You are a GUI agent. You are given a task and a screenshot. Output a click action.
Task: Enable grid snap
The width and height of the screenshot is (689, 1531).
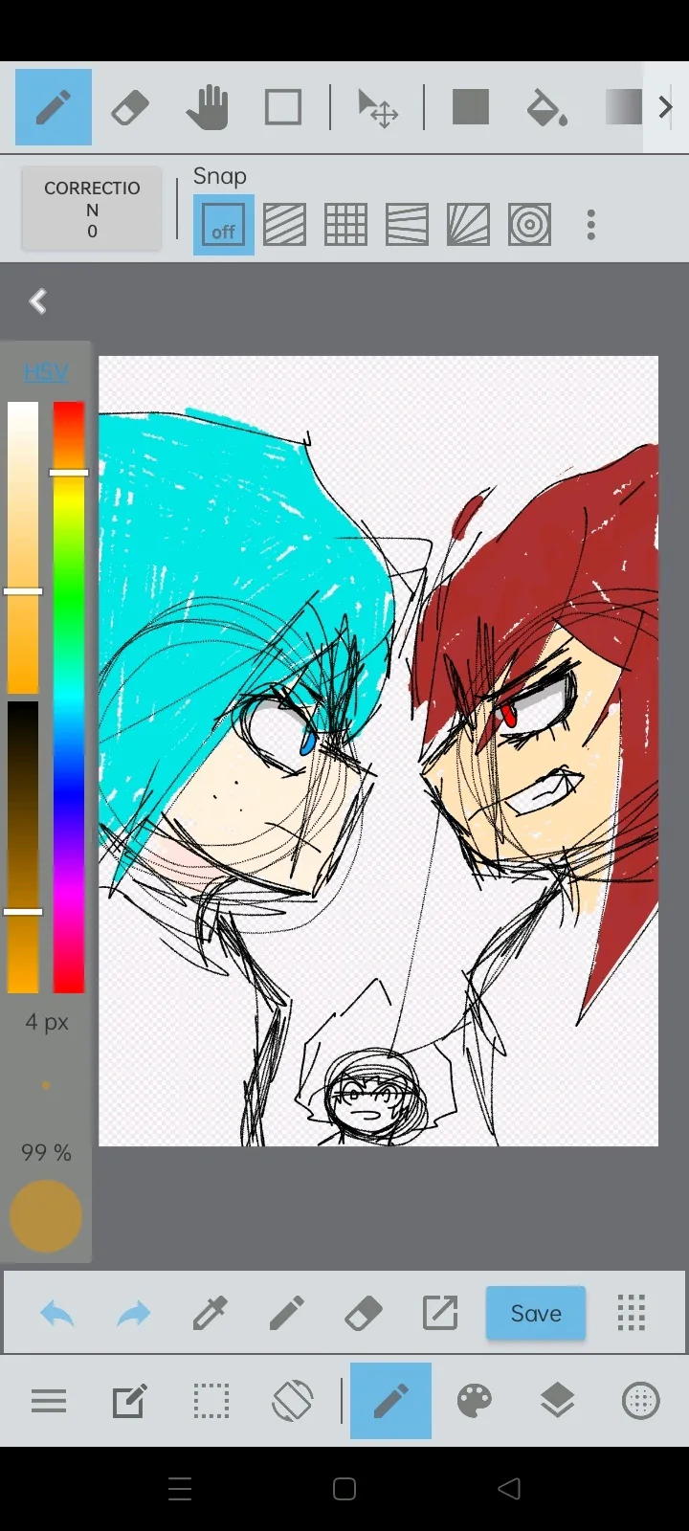[x=345, y=225]
